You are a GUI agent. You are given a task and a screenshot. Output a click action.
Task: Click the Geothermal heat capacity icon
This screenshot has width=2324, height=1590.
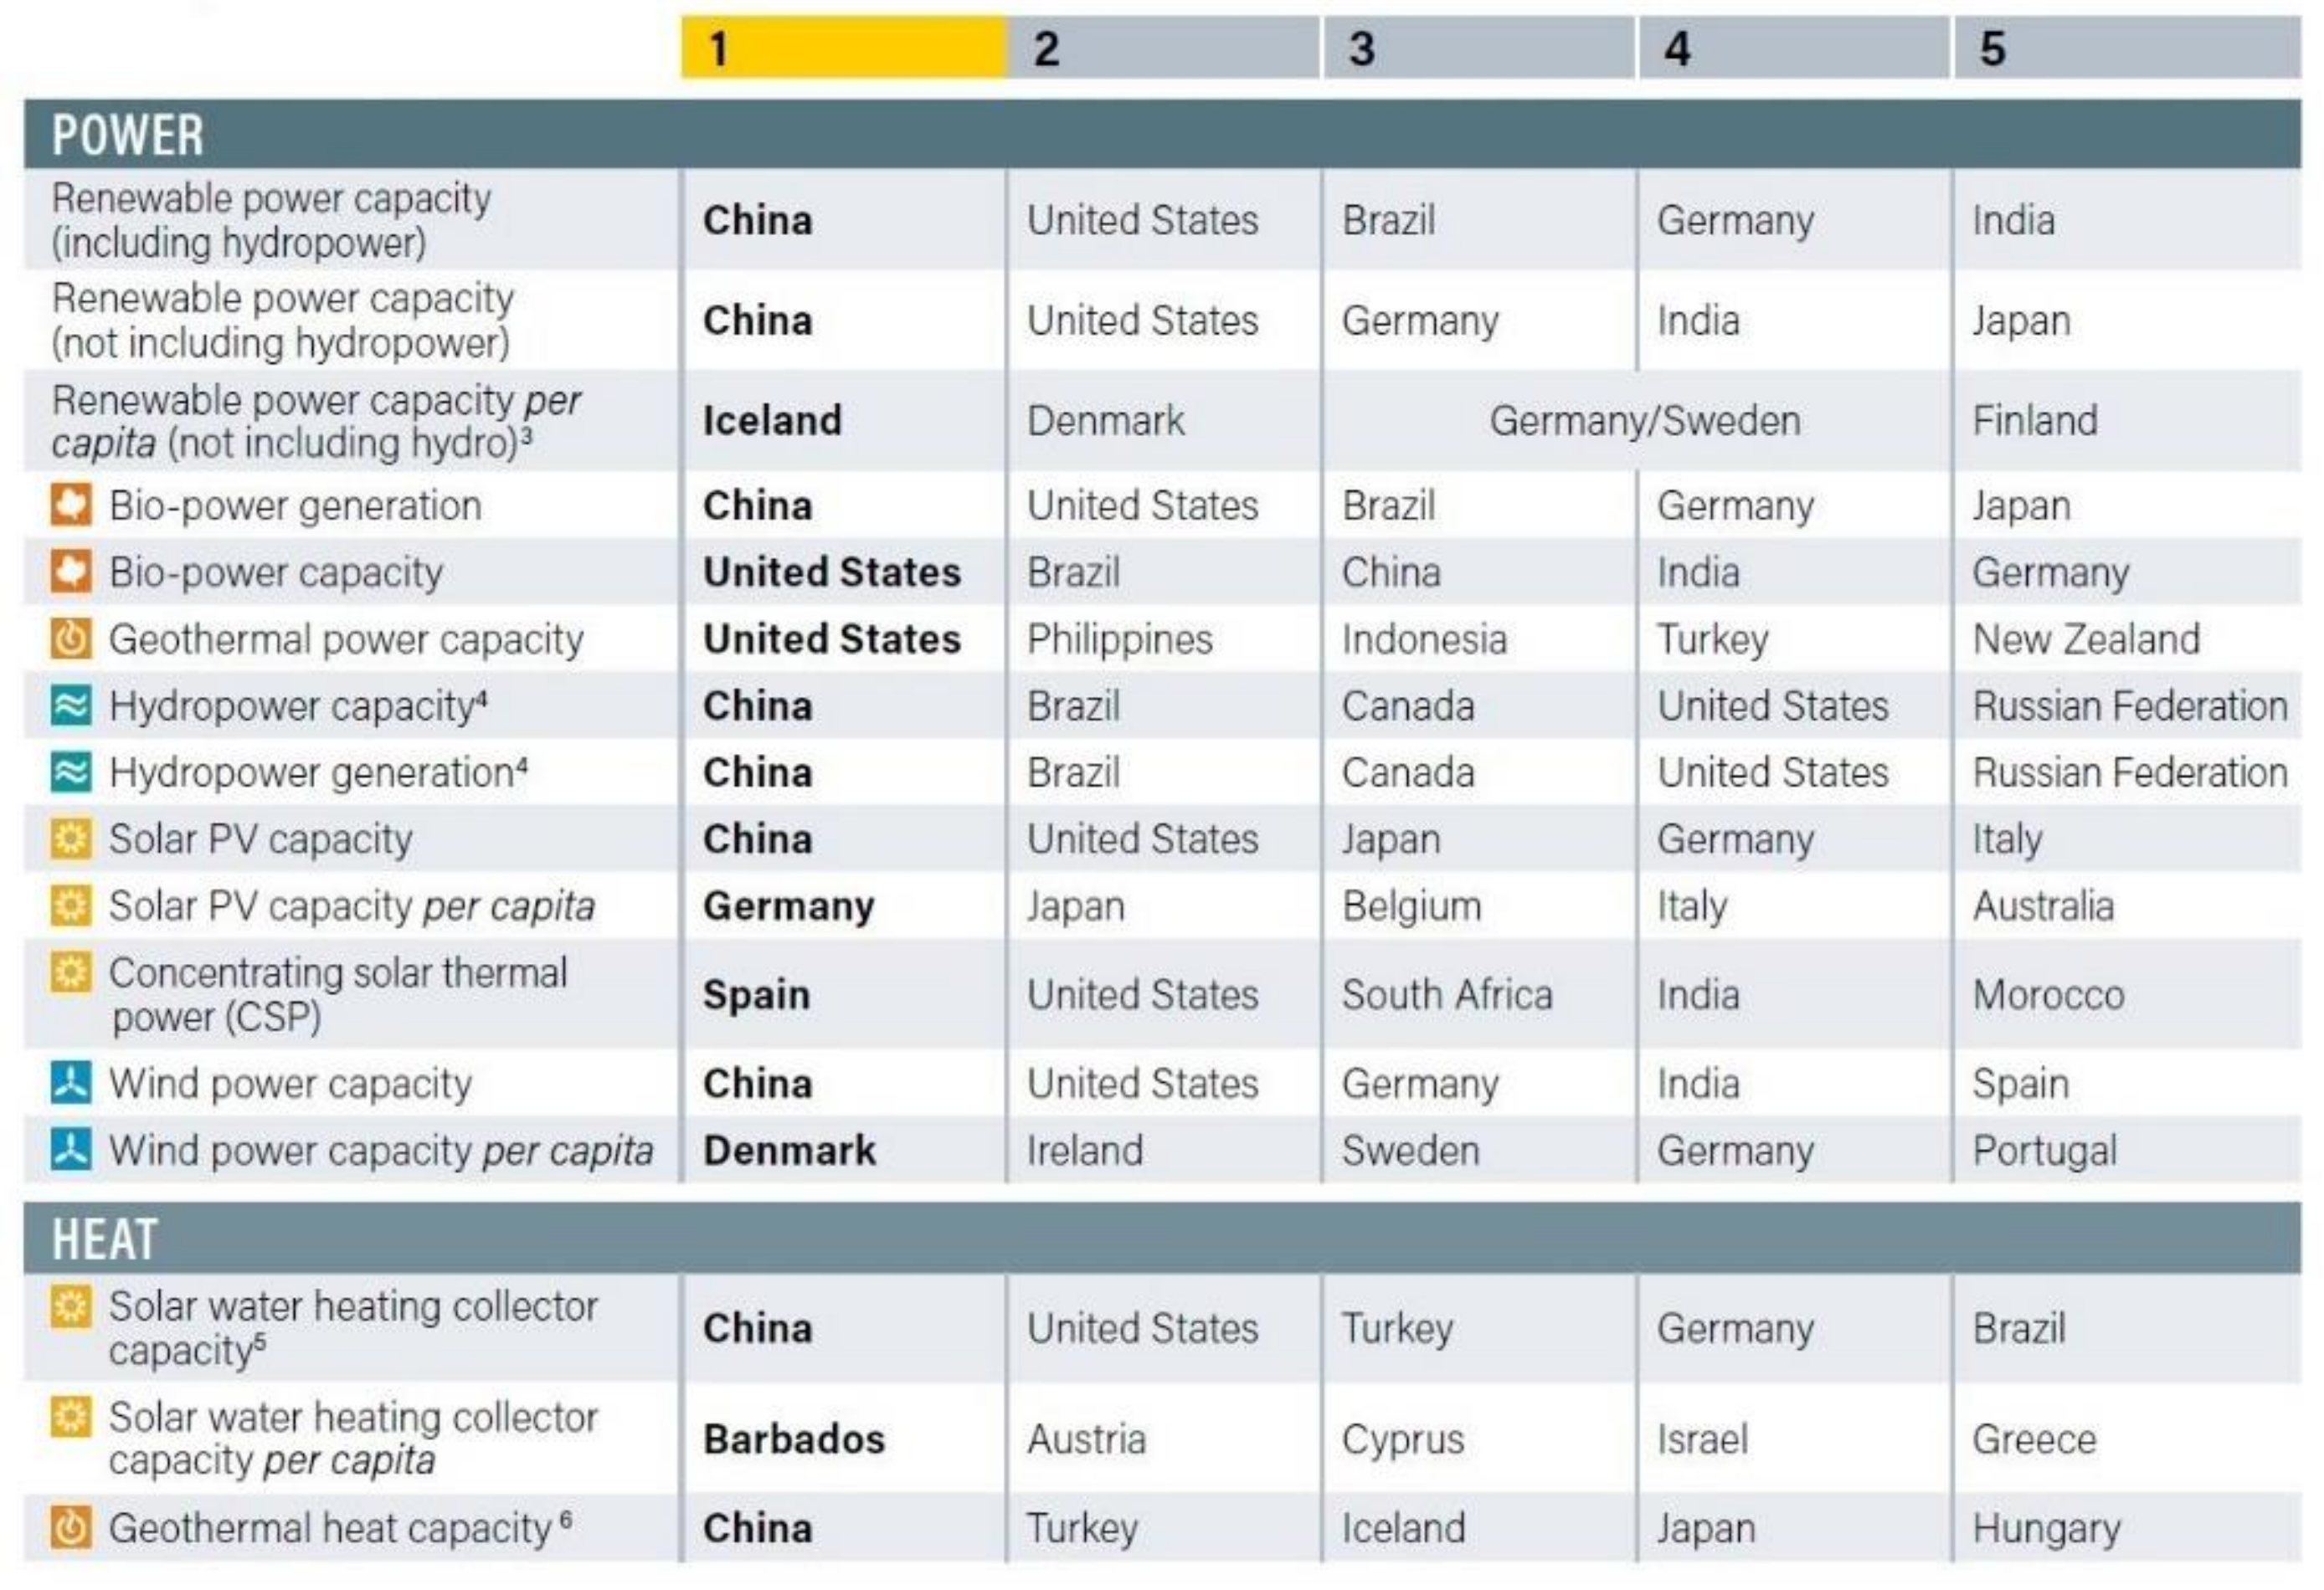tap(71, 1527)
